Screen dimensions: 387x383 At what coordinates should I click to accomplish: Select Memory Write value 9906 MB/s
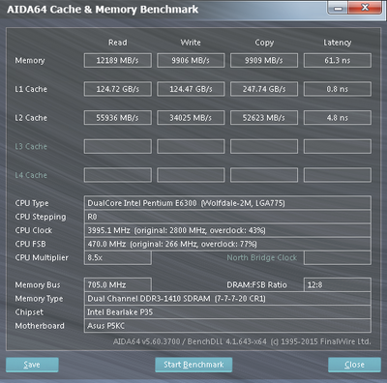(191, 60)
